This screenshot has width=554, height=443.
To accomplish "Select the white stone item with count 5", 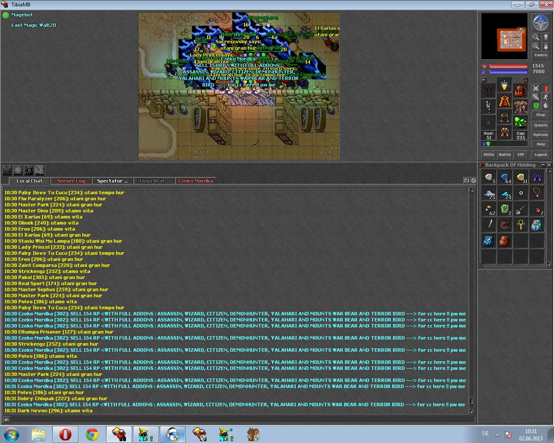I will point(489,178).
